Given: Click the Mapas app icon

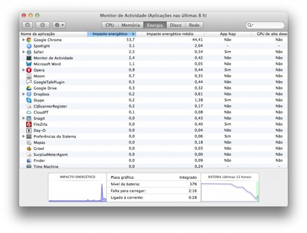Looking at the screenshot, I should (29, 143).
